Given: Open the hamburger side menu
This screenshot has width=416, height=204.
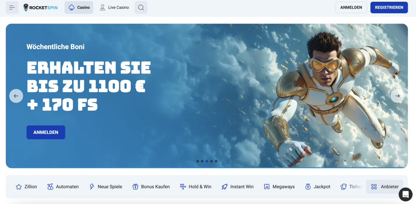Looking at the screenshot, I should click(12, 8).
